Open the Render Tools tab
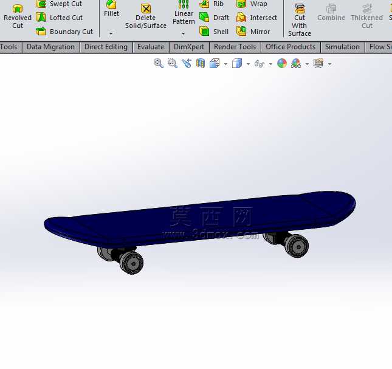 (x=235, y=47)
